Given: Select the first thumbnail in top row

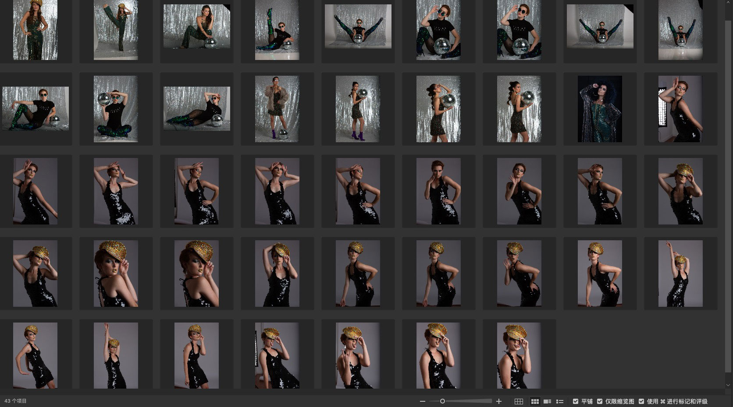Looking at the screenshot, I should click(35, 30).
